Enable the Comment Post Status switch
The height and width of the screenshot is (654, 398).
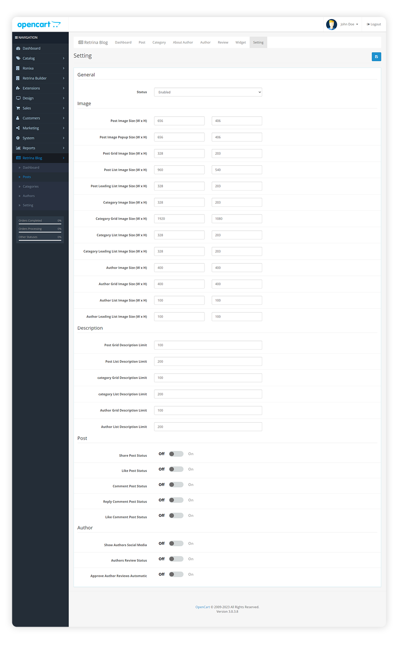tap(176, 485)
